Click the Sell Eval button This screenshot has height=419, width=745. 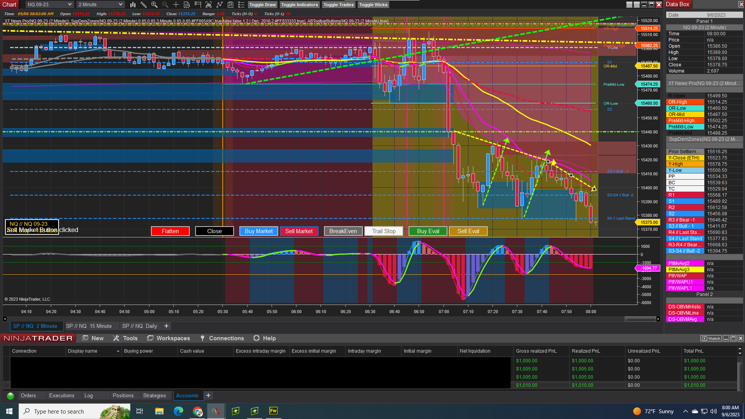(x=468, y=231)
